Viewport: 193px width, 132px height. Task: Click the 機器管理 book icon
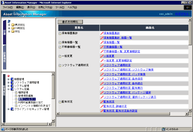pos(12,79)
